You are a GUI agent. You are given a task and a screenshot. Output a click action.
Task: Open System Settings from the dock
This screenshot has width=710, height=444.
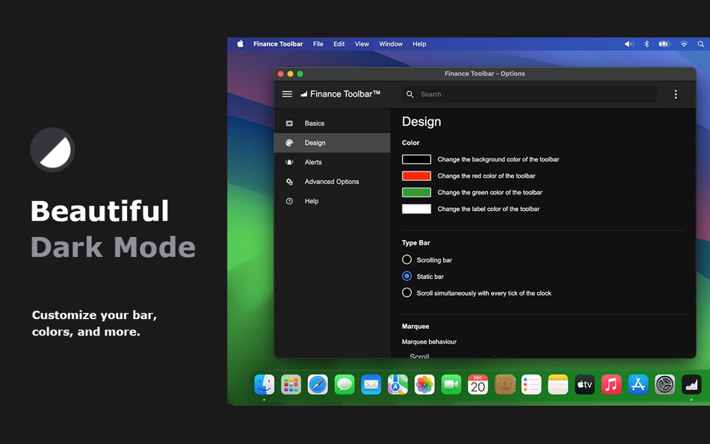[x=664, y=385]
